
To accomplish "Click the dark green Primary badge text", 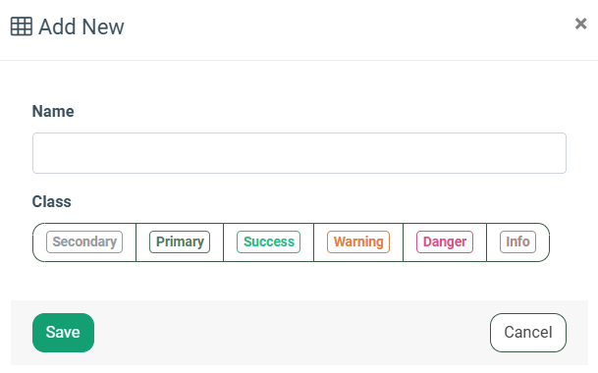I will pos(180,241).
